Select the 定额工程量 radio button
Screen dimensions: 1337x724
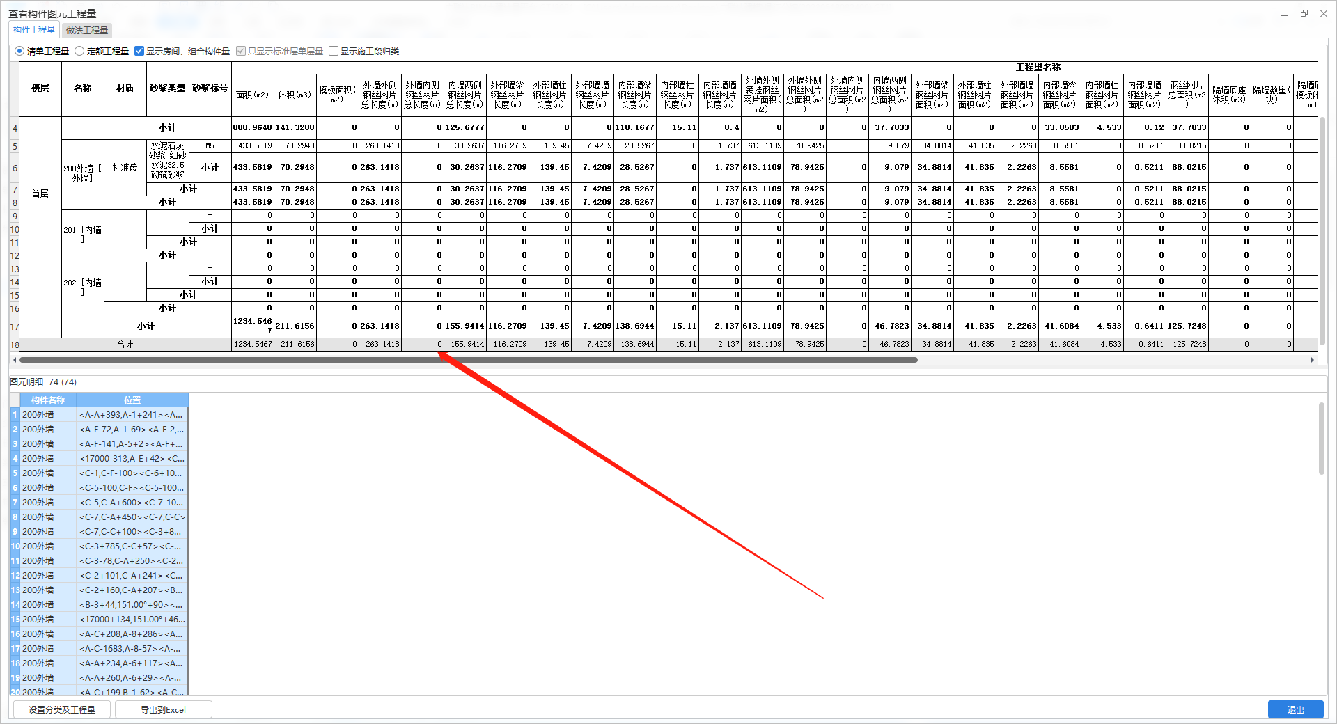click(x=102, y=51)
